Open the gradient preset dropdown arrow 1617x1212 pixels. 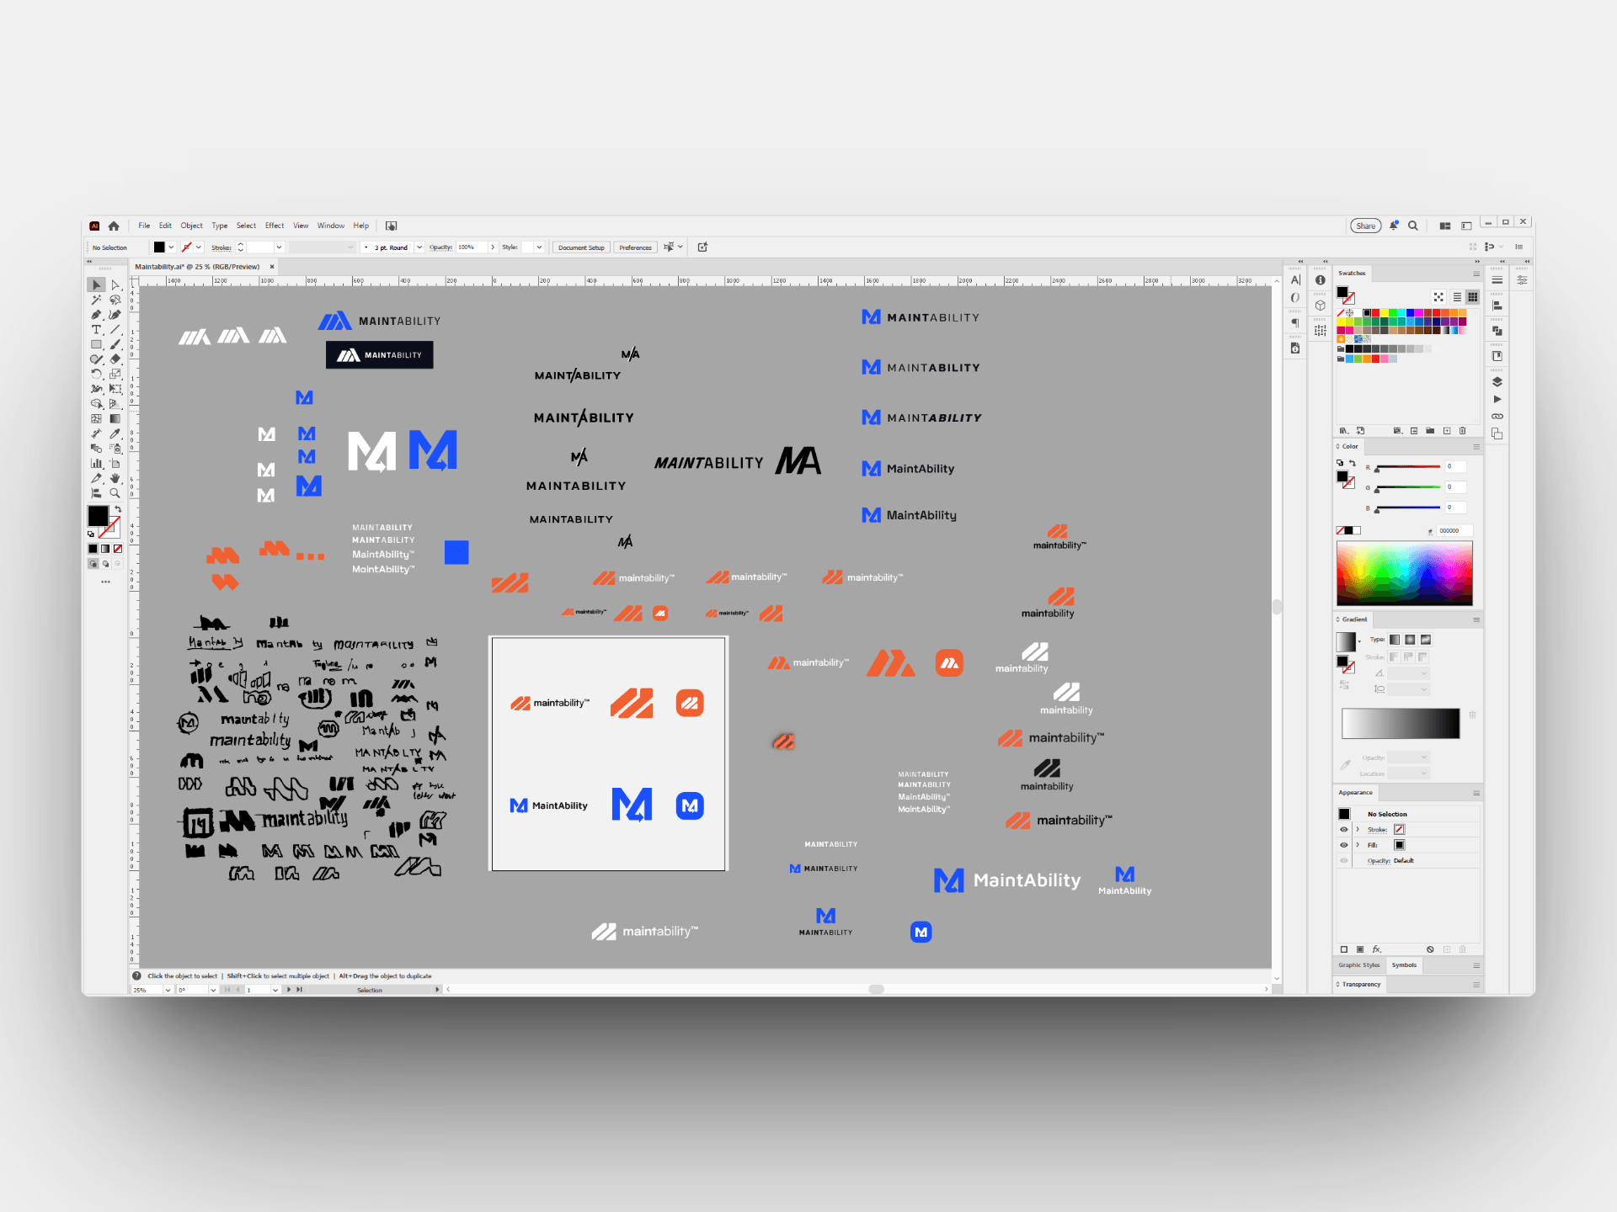(x=1359, y=642)
